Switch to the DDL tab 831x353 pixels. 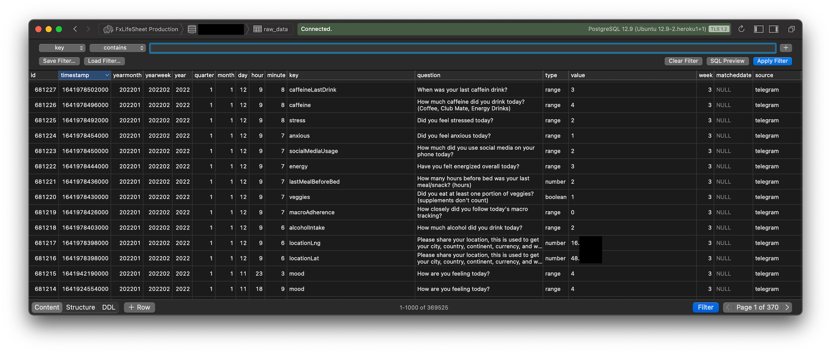tap(108, 307)
